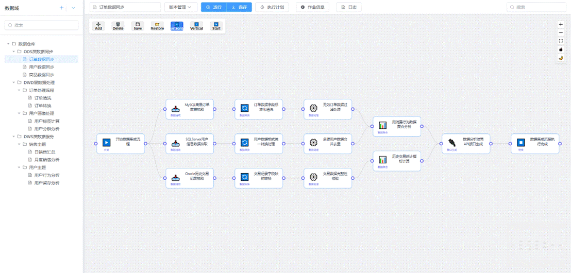Click the conversion icon in 用户数据格式 node
571x273 pixels.
pyautogui.click(x=245, y=142)
